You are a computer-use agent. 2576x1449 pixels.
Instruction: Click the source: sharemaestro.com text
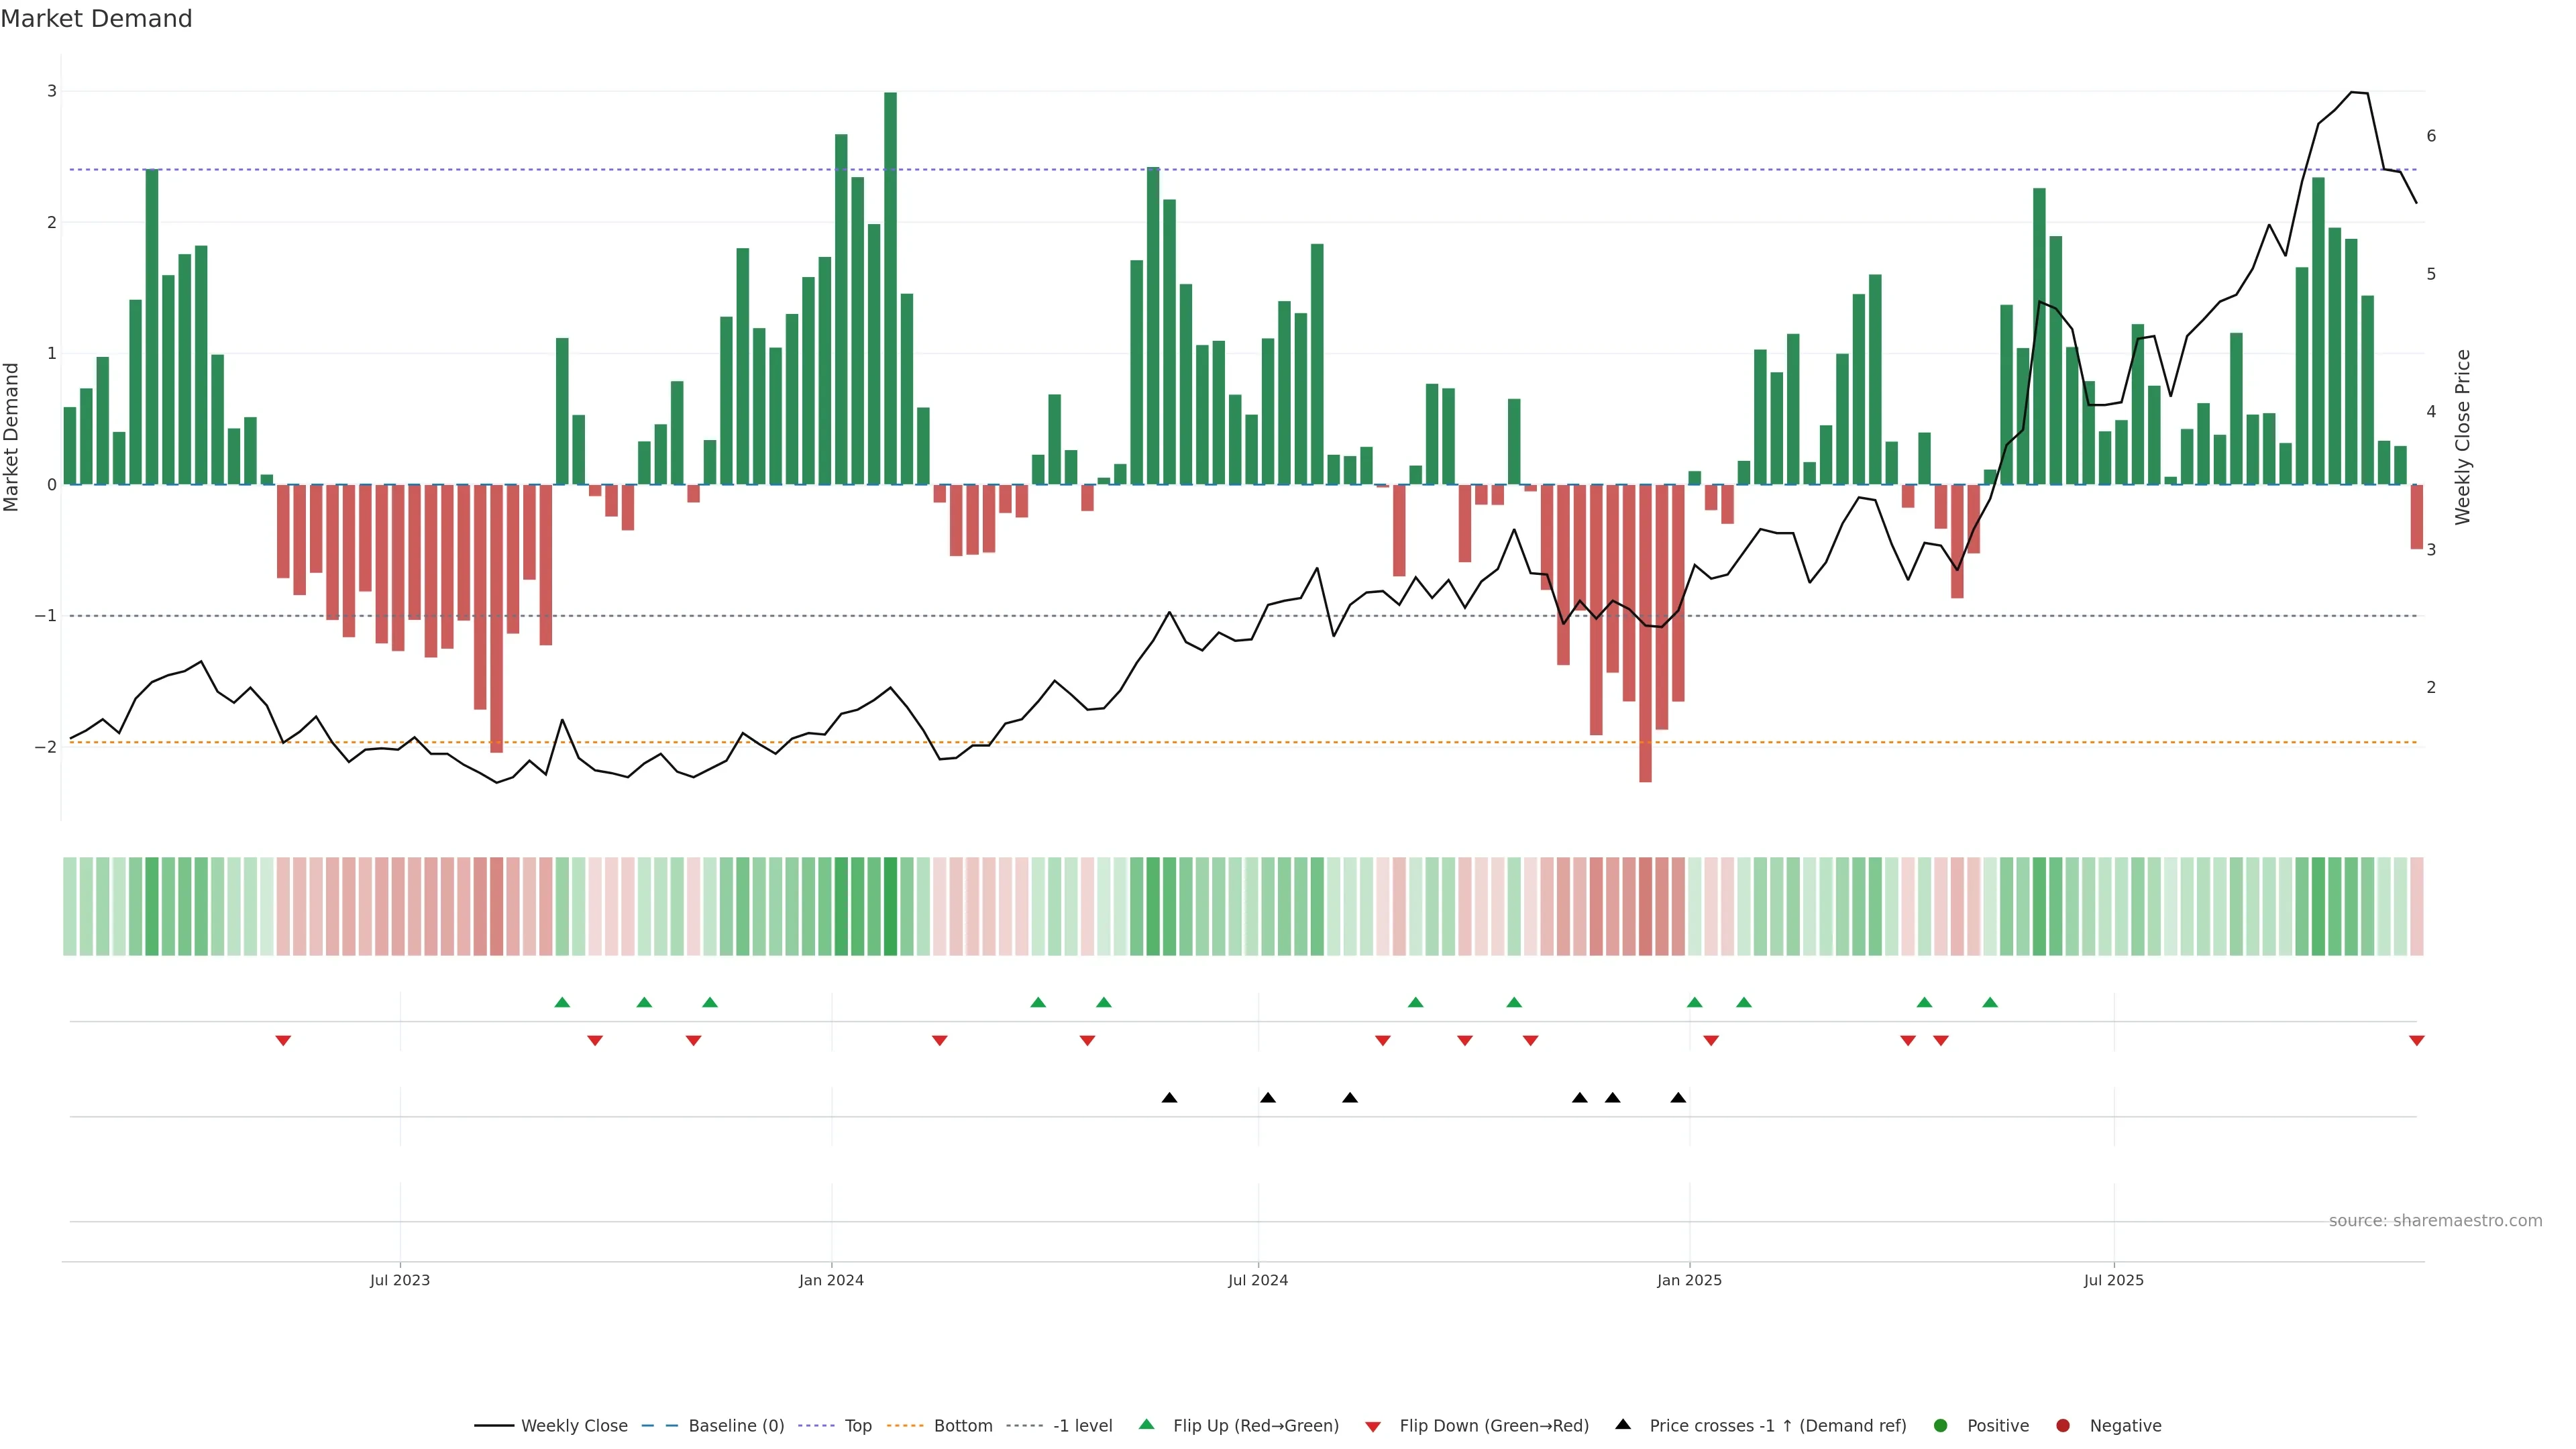click(2435, 1221)
